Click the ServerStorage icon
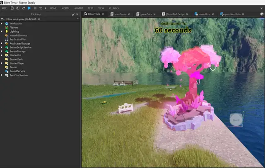Viewport: 265px width, 168px height. click(x=7, y=52)
